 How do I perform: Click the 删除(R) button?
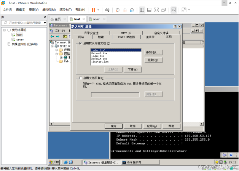tap(153, 60)
